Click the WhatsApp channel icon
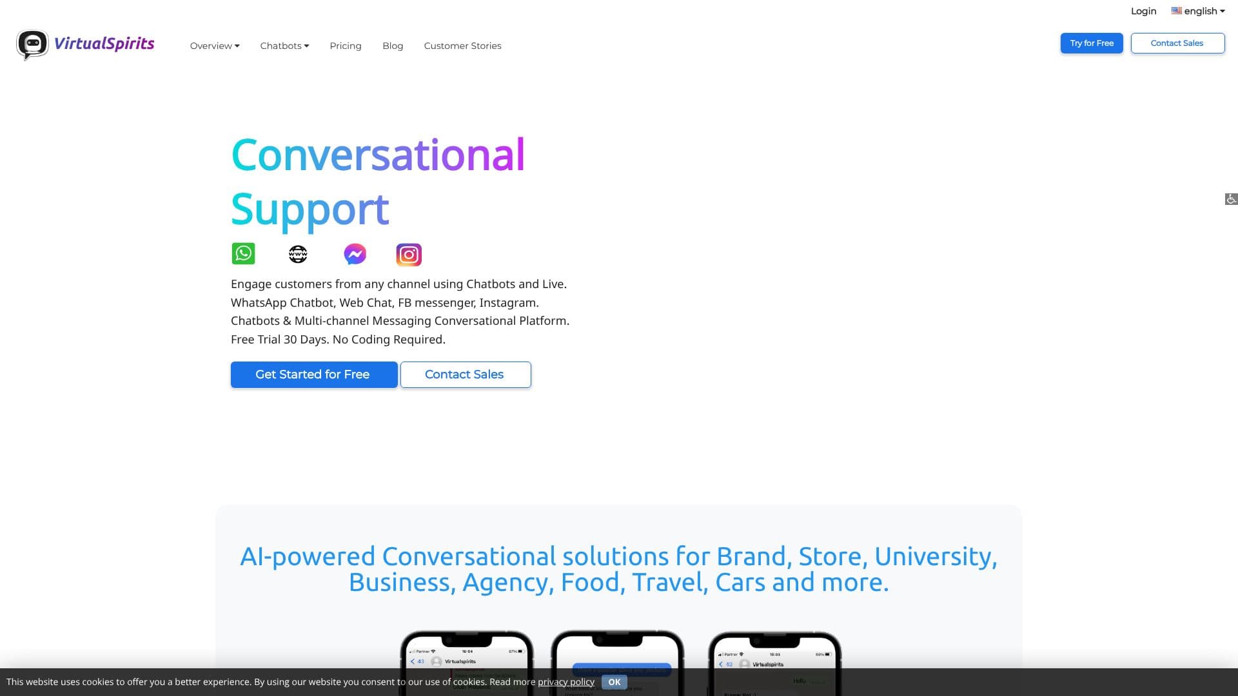 tap(243, 254)
